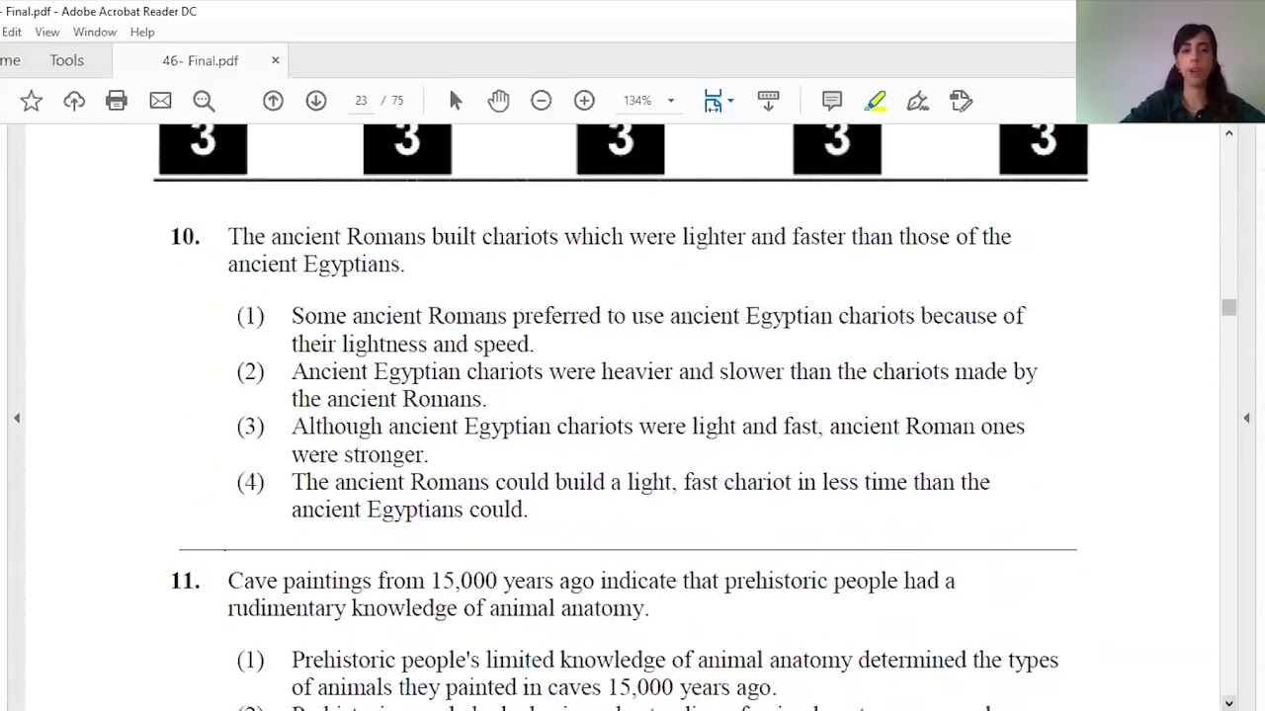
Task: Activate the hand pan tool
Action: pyautogui.click(x=498, y=101)
